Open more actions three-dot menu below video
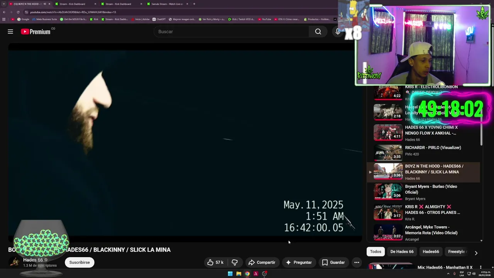The image size is (494, 278). pos(357,263)
